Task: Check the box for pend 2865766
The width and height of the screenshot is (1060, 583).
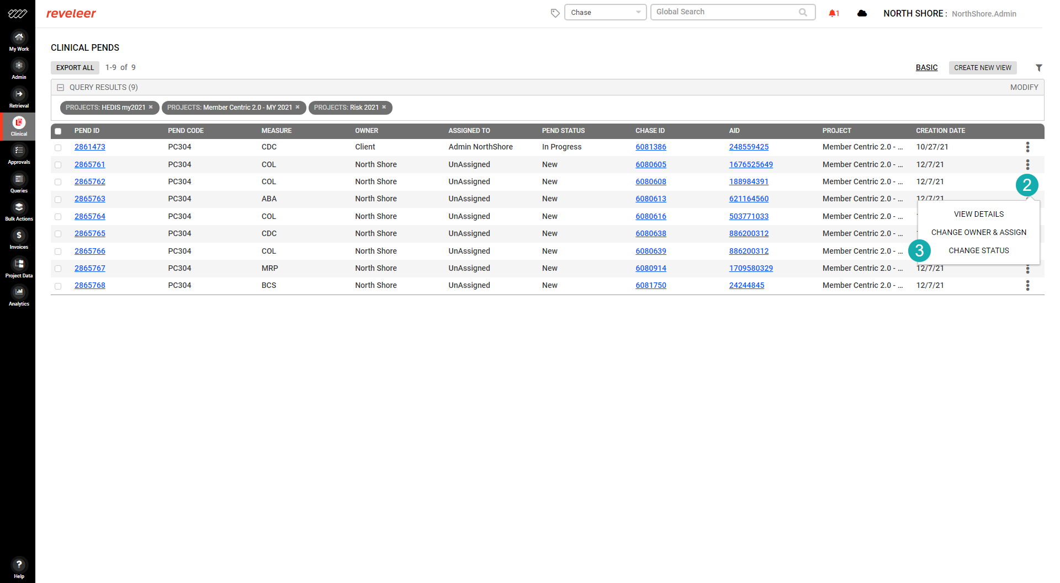Action: (x=58, y=252)
